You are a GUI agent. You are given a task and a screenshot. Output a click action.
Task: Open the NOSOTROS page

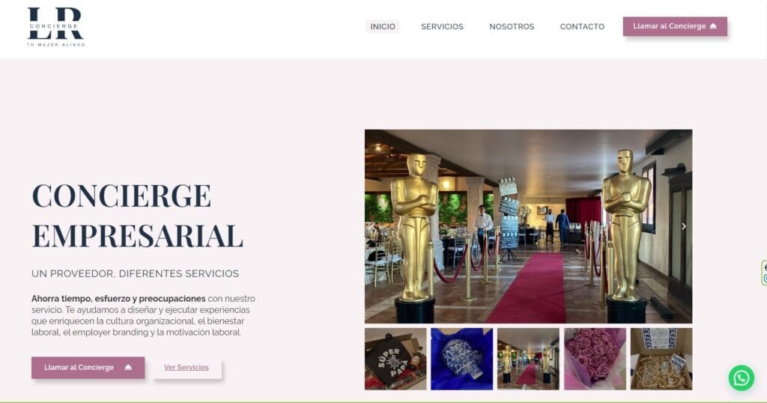pyautogui.click(x=512, y=26)
